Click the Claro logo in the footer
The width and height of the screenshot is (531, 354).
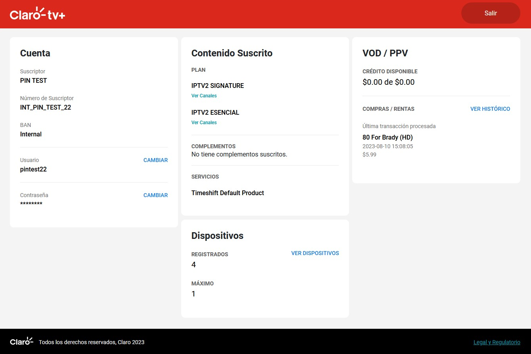coord(22,341)
